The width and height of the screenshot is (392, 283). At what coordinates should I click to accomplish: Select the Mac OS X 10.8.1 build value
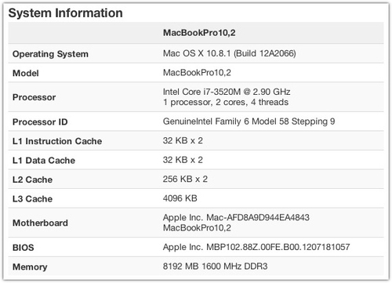[229, 53]
